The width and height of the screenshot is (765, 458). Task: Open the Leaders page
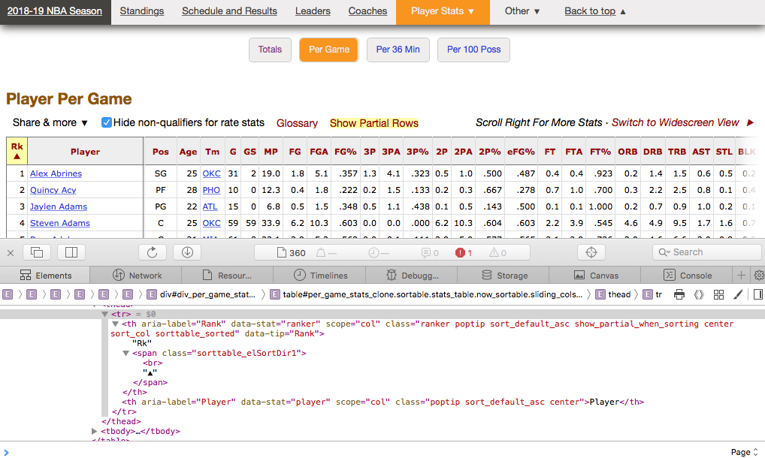pos(313,11)
